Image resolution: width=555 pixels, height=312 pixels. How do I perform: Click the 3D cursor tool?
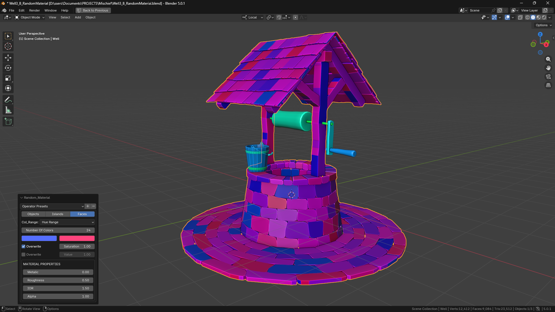pyautogui.click(x=8, y=46)
